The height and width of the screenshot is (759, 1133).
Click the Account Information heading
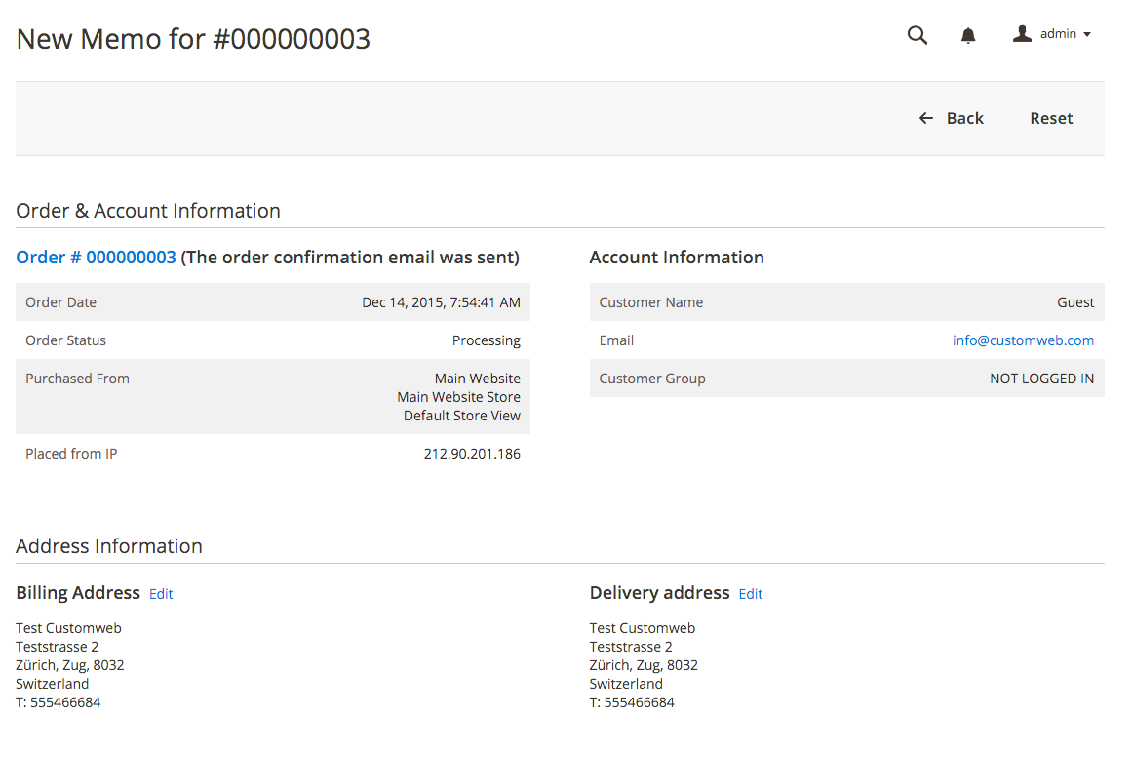tap(677, 258)
